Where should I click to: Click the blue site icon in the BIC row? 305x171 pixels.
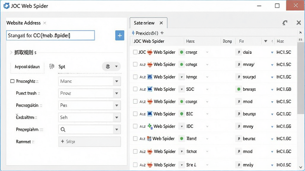click(x=150, y=114)
